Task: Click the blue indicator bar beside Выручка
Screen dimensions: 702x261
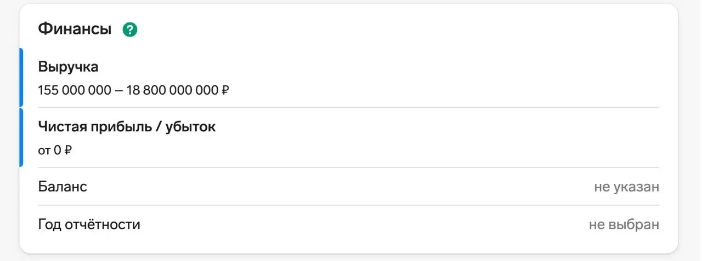Action: pyautogui.click(x=21, y=77)
